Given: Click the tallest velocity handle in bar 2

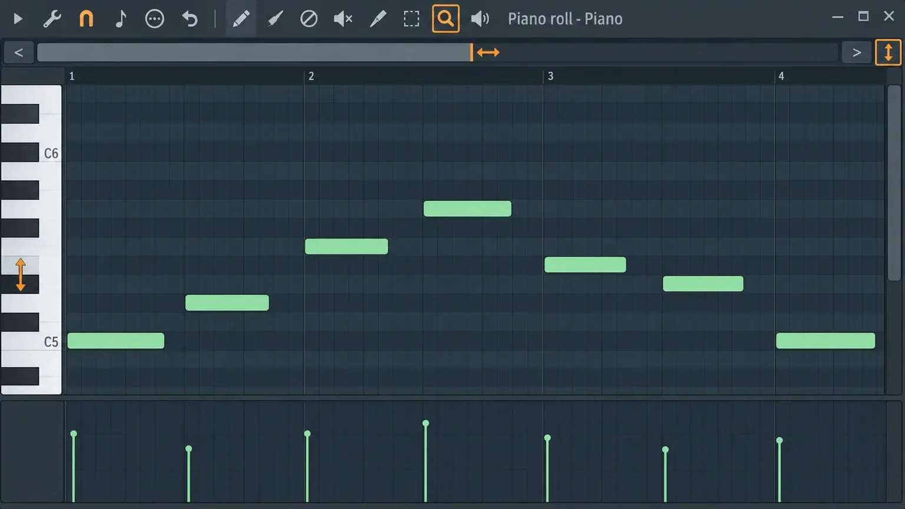Looking at the screenshot, I should [x=425, y=423].
